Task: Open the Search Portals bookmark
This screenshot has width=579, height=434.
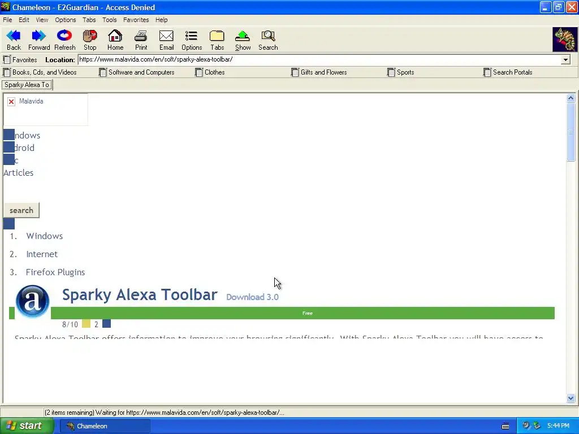Action: [x=508, y=72]
